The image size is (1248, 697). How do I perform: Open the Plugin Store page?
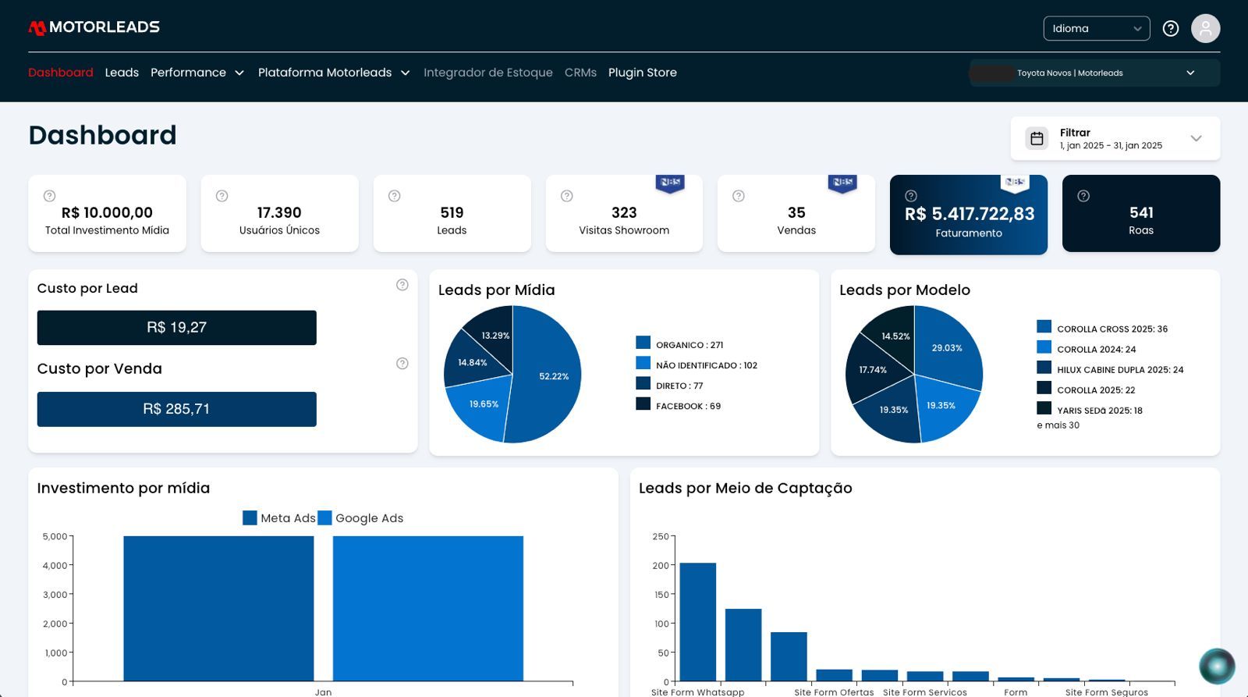coord(643,73)
